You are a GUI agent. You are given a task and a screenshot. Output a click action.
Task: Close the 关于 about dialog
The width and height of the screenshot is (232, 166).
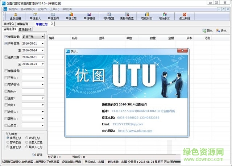point(182,50)
